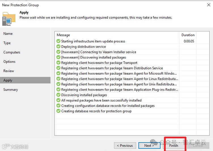
Task: Select 'Deploying distribution service' message
Action: (x=84, y=47)
